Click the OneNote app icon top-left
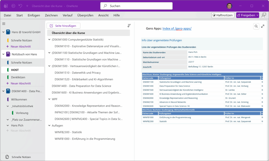Image resolution: width=269 pixels, height=161 pixels. (6, 6)
